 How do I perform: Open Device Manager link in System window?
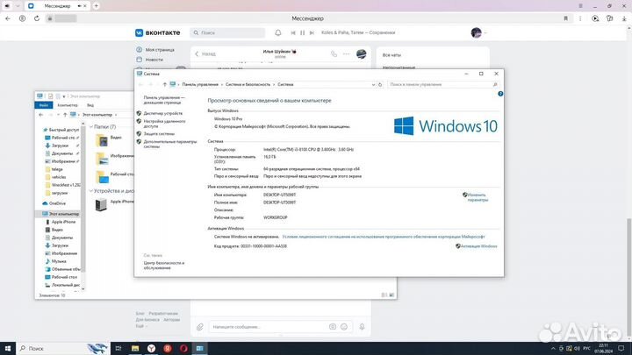point(163,113)
